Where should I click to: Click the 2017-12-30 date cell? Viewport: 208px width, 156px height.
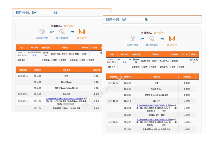click(x=113, y=101)
